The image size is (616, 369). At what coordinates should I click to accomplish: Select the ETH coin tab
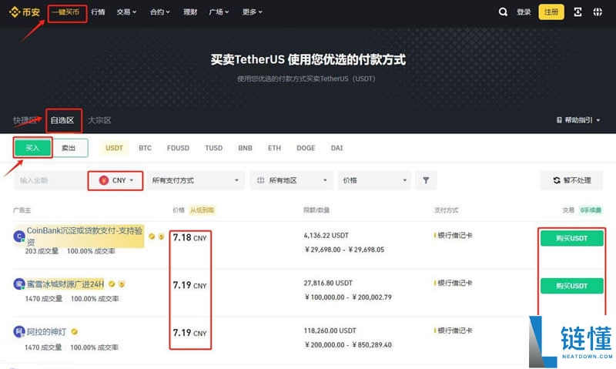(274, 148)
